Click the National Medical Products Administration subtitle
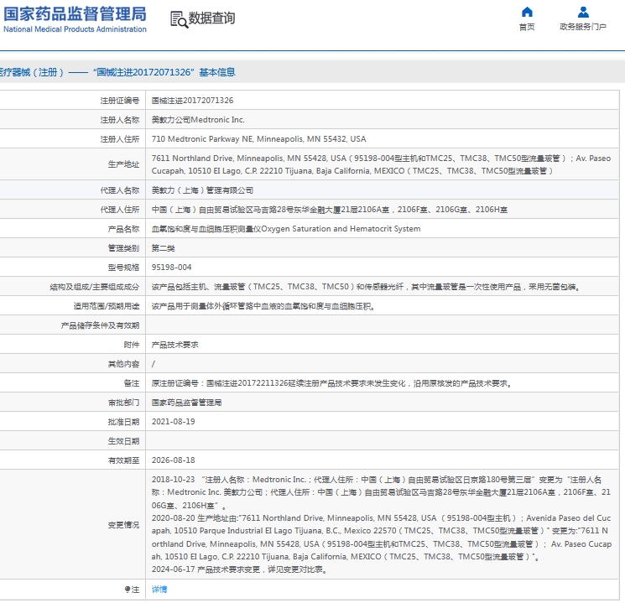This screenshot has width=625, height=603. click(74, 29)
